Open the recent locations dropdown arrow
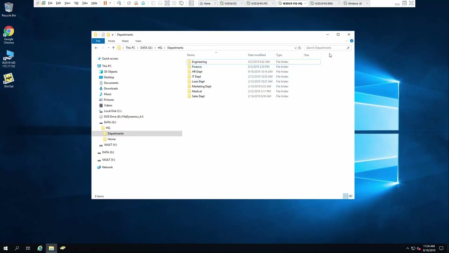Image resolution: width=449 pixels, height=253 pixels. (x=108, y=48)
